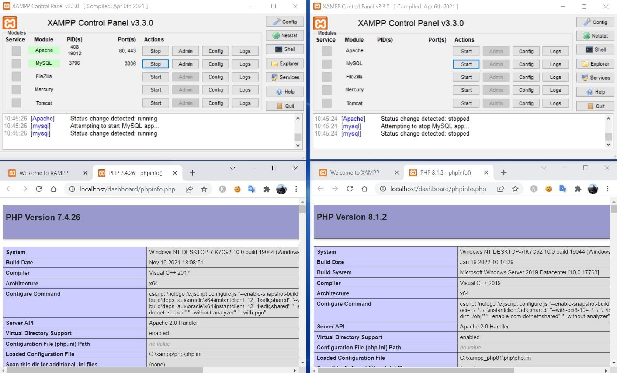Open a new tab in the left browser
617x373 pixels.
(192, 173)
